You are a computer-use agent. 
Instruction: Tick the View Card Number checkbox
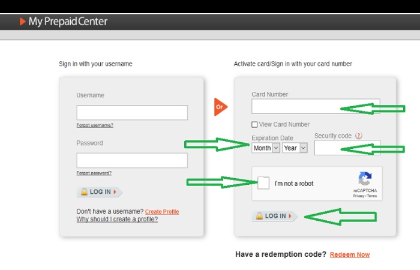pyautogui.click(x=254, y=125)
